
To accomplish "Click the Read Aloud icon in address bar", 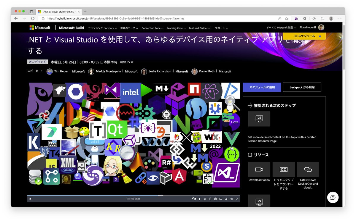I will pyautogui.click(x=279, y=18).
